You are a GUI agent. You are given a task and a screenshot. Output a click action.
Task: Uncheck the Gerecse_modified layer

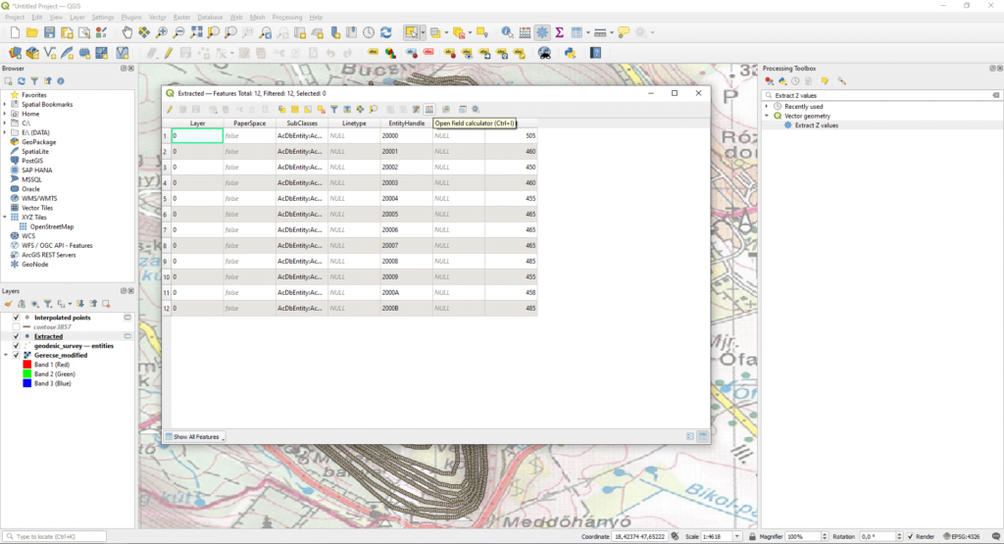[16, 355]
